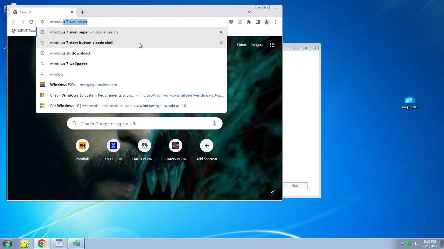444x249 pixels.
Task: Open the Pornhub shortcut tile
Action: (82, 150)
